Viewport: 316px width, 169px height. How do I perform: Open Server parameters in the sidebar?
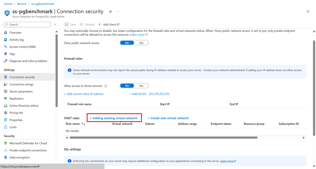21,91
